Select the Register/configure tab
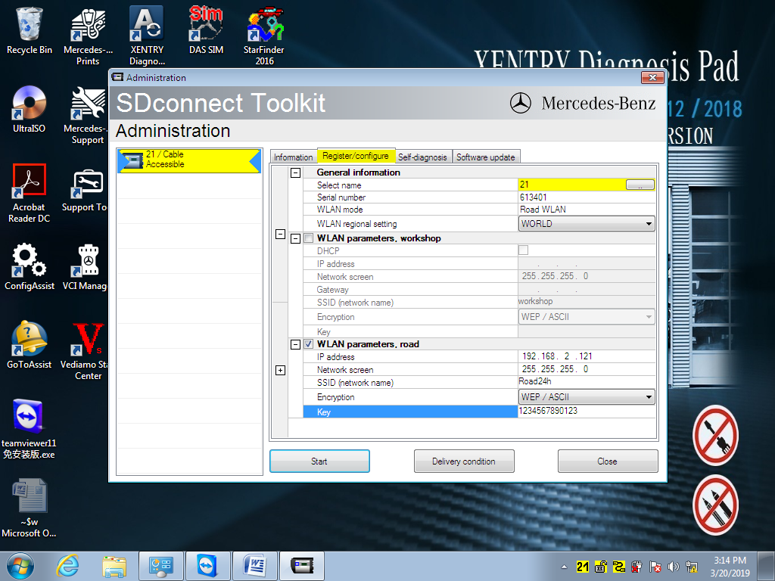 (x=356, y=156)
